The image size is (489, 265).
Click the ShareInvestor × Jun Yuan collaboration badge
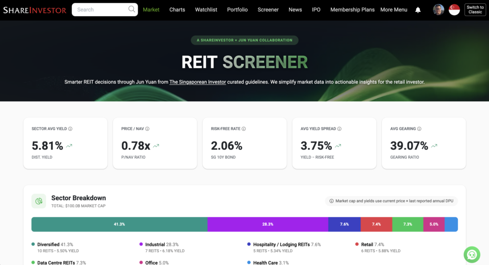tap(244, 40)
